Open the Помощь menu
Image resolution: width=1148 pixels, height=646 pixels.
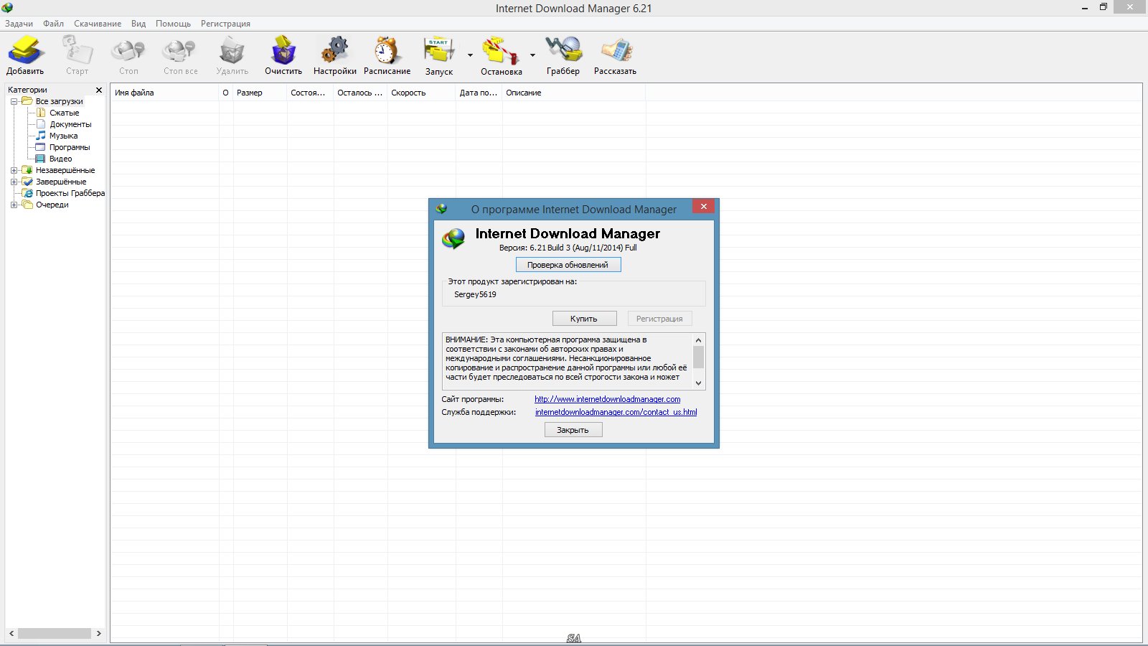click(x=173, y=24)
